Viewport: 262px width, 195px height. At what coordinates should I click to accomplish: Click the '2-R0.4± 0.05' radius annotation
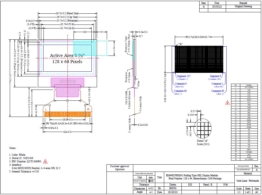[x=89, y=95]
